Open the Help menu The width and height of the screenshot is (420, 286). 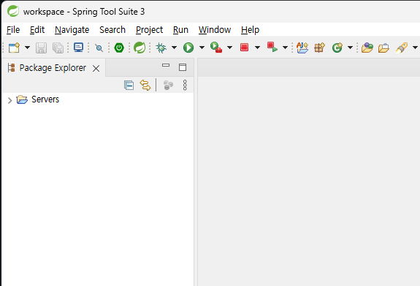click(251, 30)
